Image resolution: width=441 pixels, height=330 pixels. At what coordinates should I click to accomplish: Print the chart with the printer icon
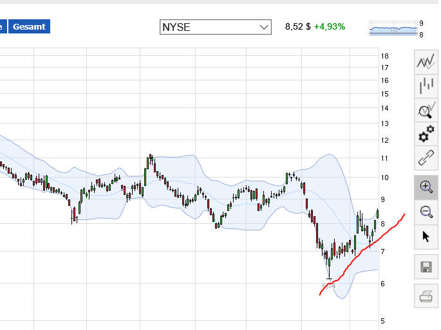point(426,296)
